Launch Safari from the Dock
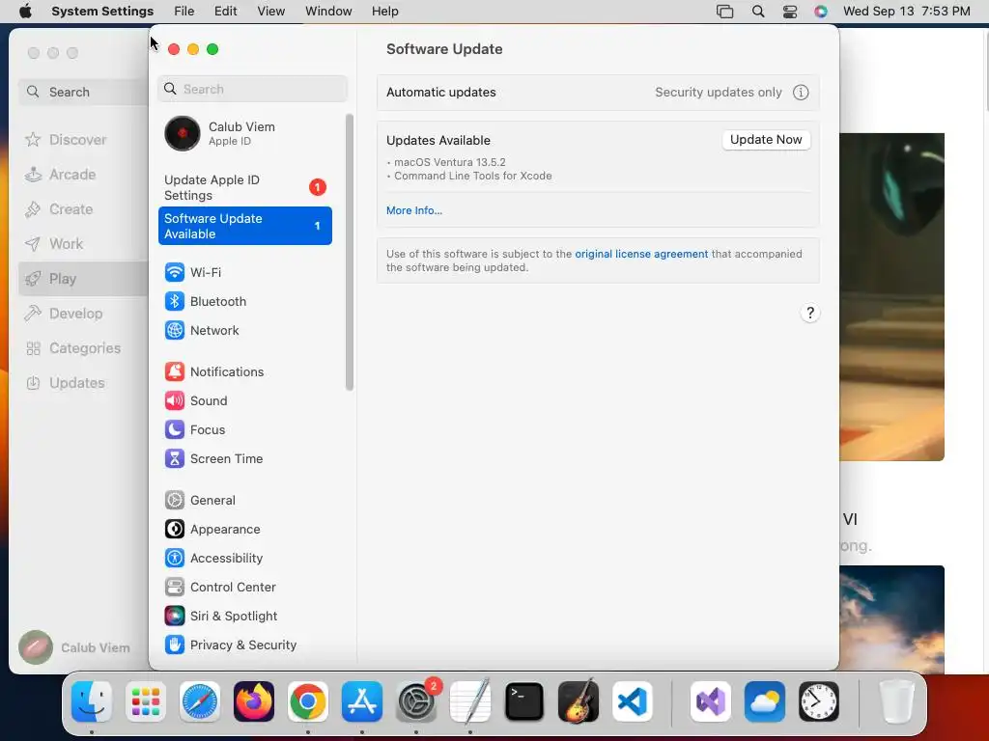Screen dimensions: 989x741 click(200, 701)
